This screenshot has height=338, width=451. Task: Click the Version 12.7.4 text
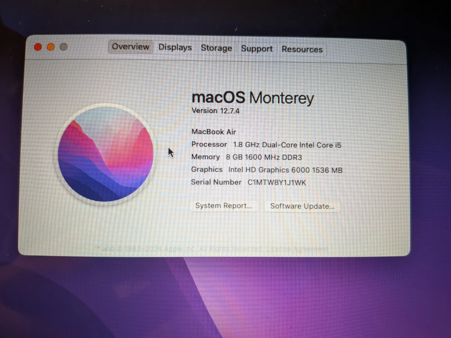[x=215, y=111]
